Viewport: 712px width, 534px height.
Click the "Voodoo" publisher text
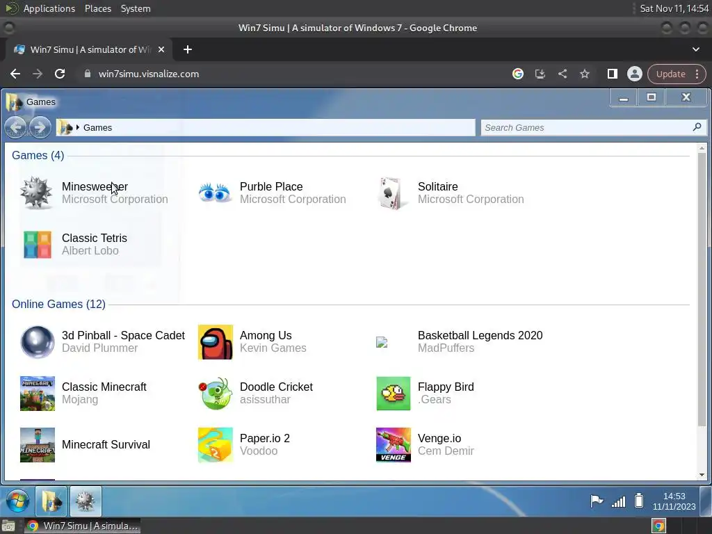259,451
